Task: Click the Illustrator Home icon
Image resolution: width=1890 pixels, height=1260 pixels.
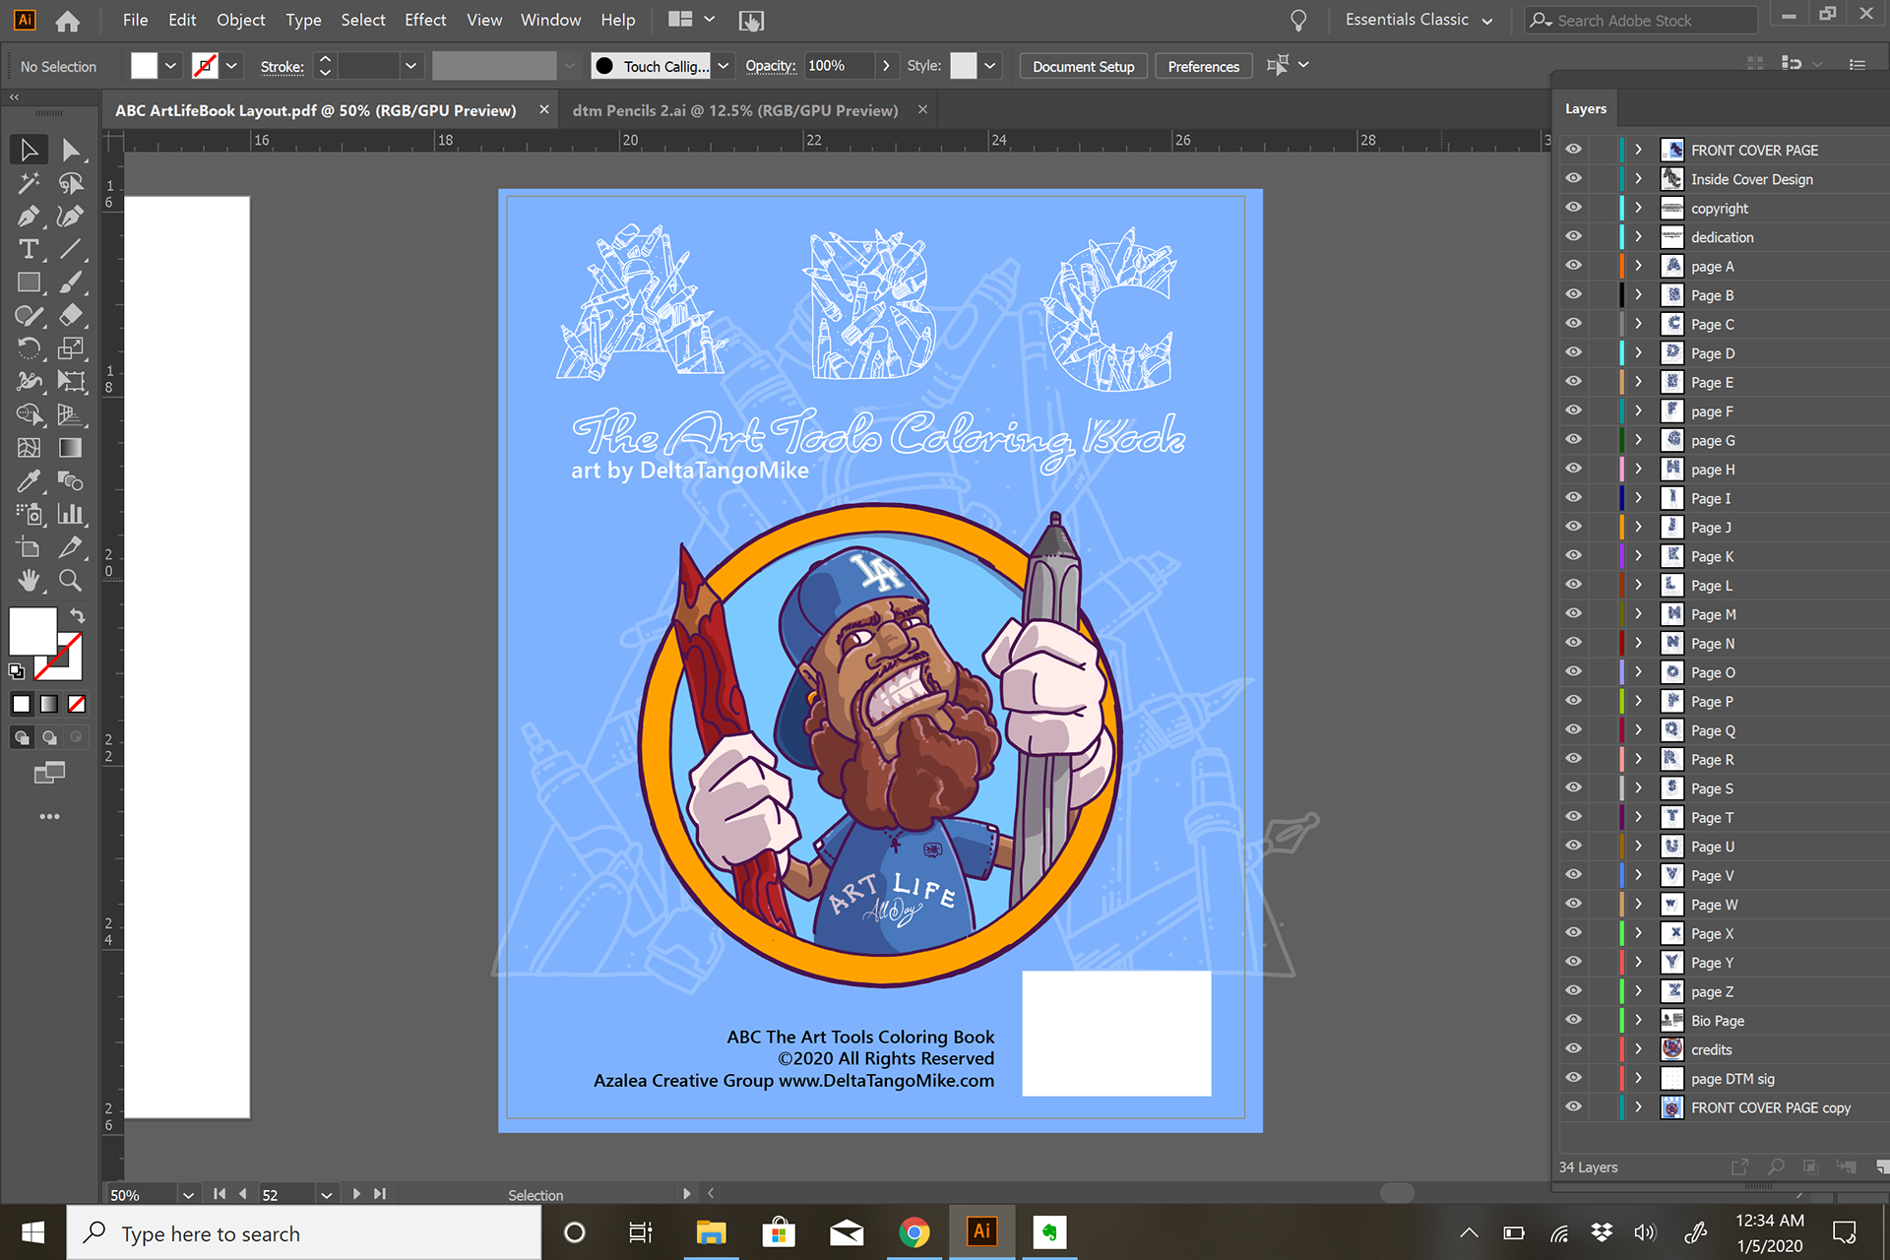Action: (x=68, y=21)
